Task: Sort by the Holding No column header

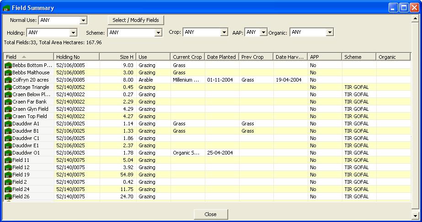Action: click(x=77, y=57)
